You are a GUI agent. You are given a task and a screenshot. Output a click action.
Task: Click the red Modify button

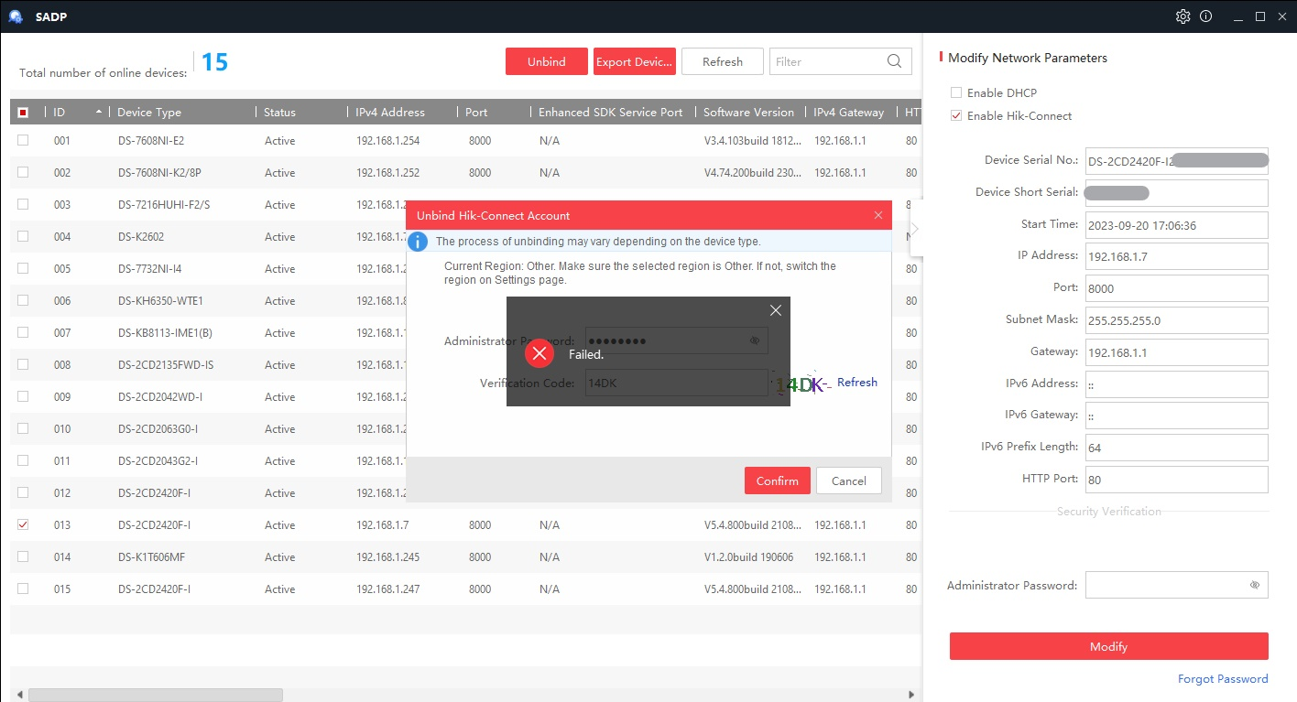[x=1108, y=646]
